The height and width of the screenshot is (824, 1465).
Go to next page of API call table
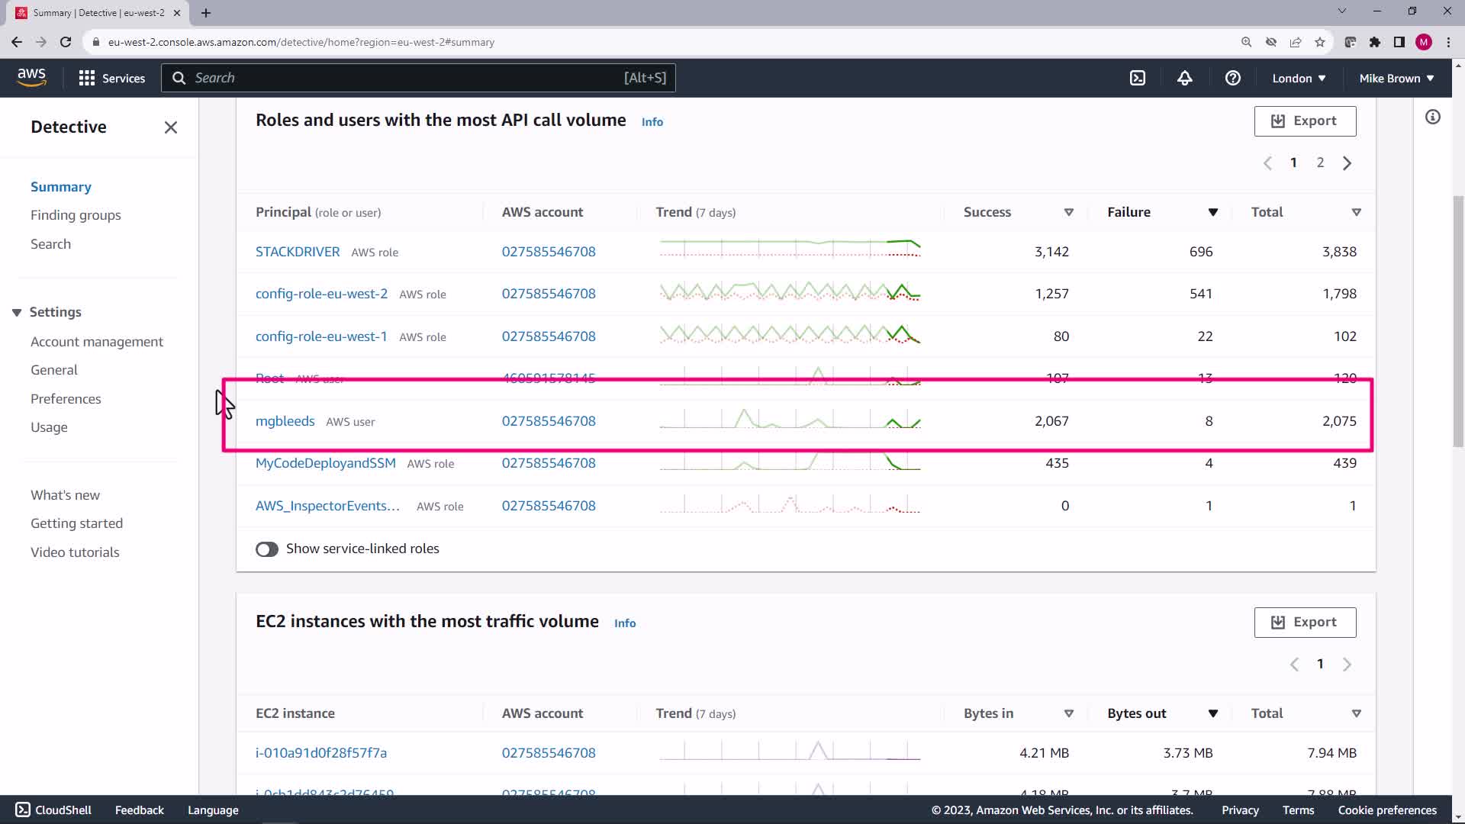point(1347,163)
